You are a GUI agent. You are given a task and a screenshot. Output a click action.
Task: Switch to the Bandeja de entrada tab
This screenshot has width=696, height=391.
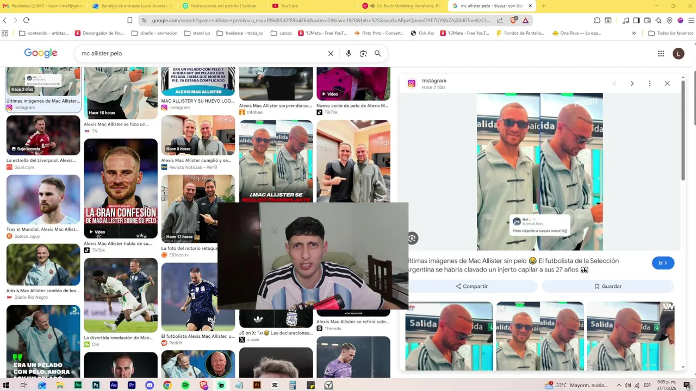(132, 6)
